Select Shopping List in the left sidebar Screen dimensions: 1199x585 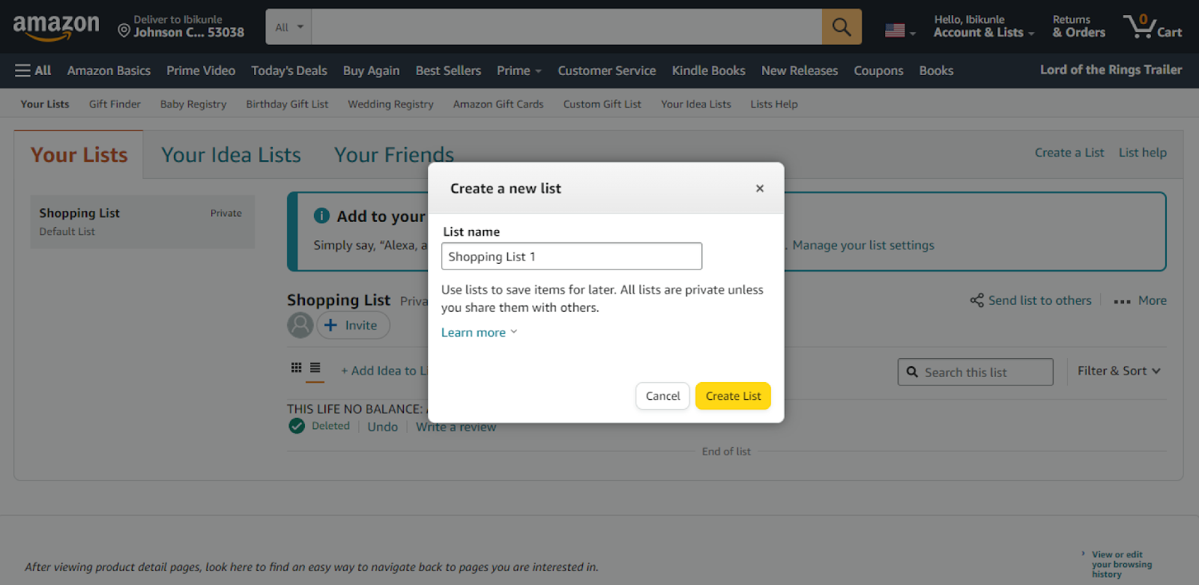tap(142, 222)
